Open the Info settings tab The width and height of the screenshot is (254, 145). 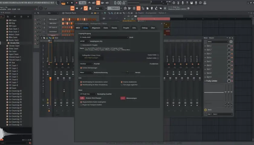click(134, 28)
